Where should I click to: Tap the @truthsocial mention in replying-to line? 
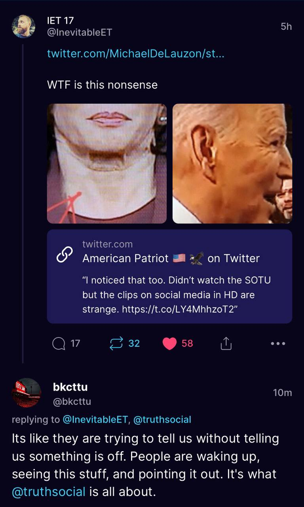(x=162, y=419)
